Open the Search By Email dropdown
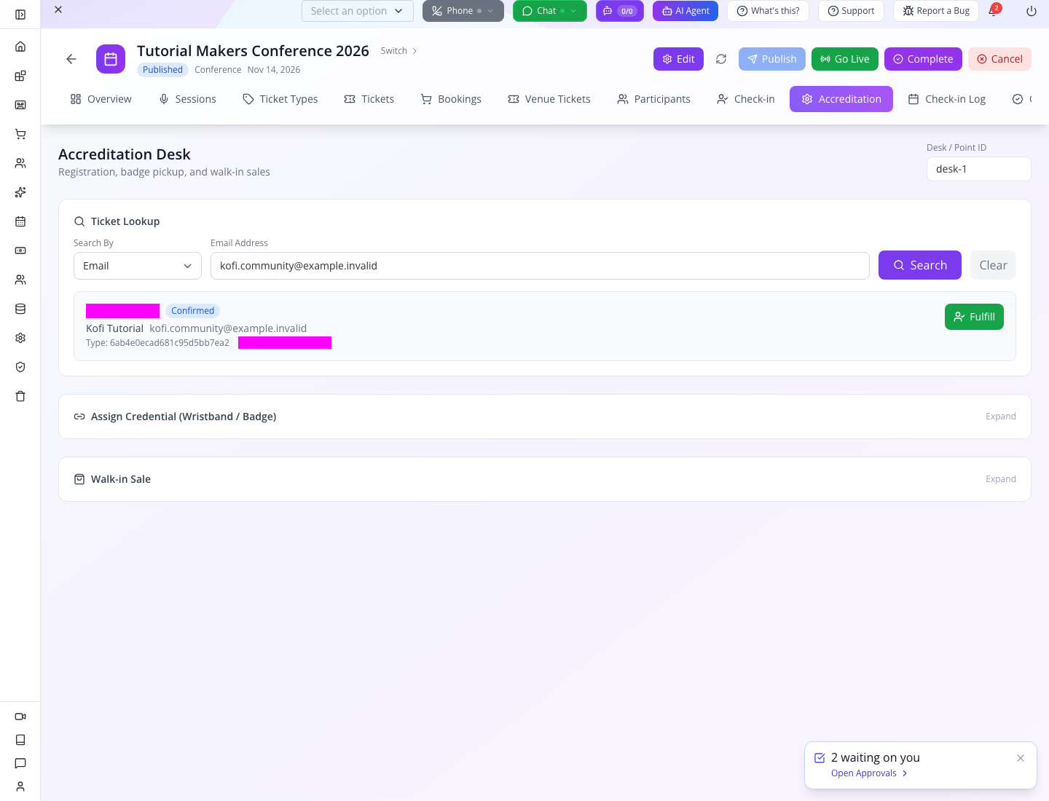 point(138,266)
